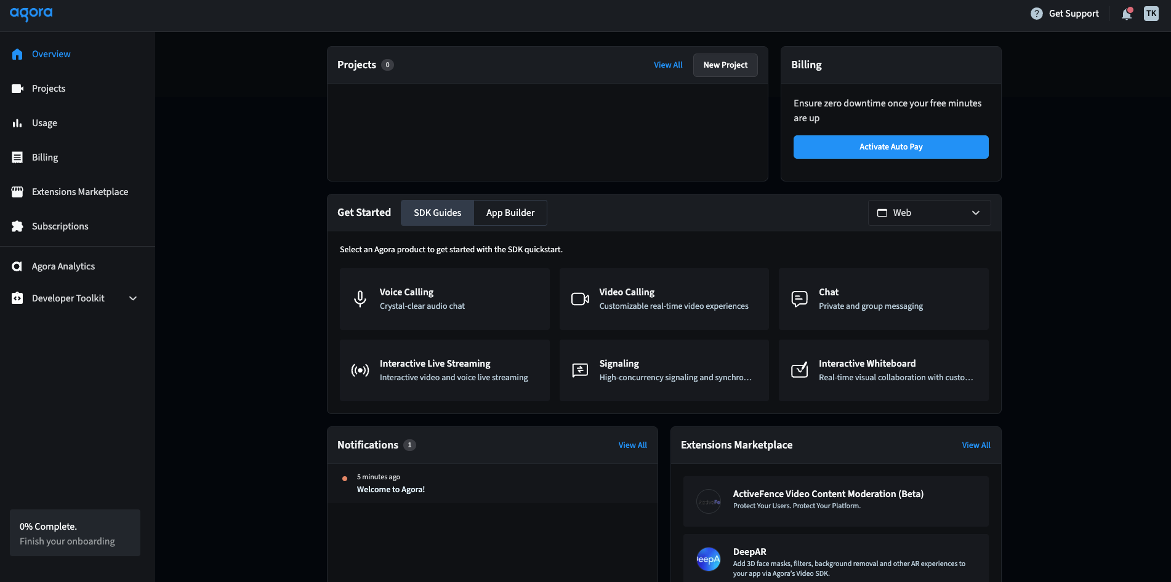Open Agora Analytics from the sidebar

(78, 266)
